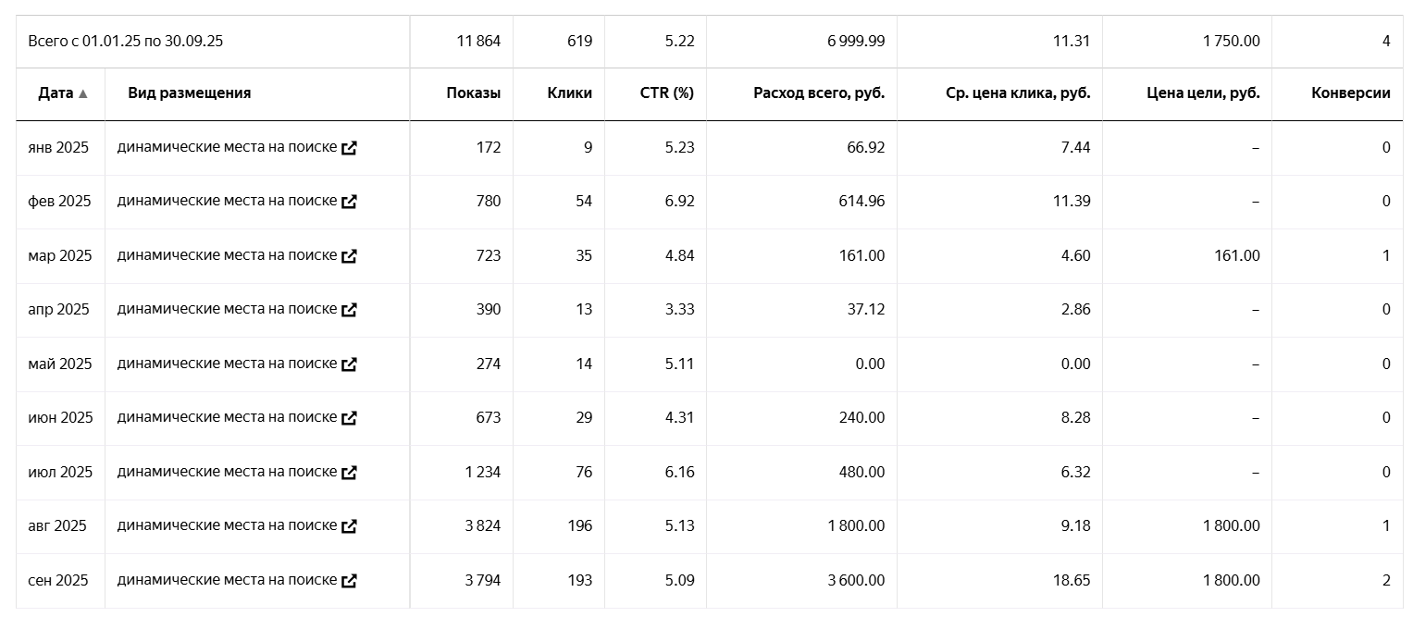The image size is (1413, 617).
Task: Sort by Расход всего, руб. header
Action: tap(819, 93)
